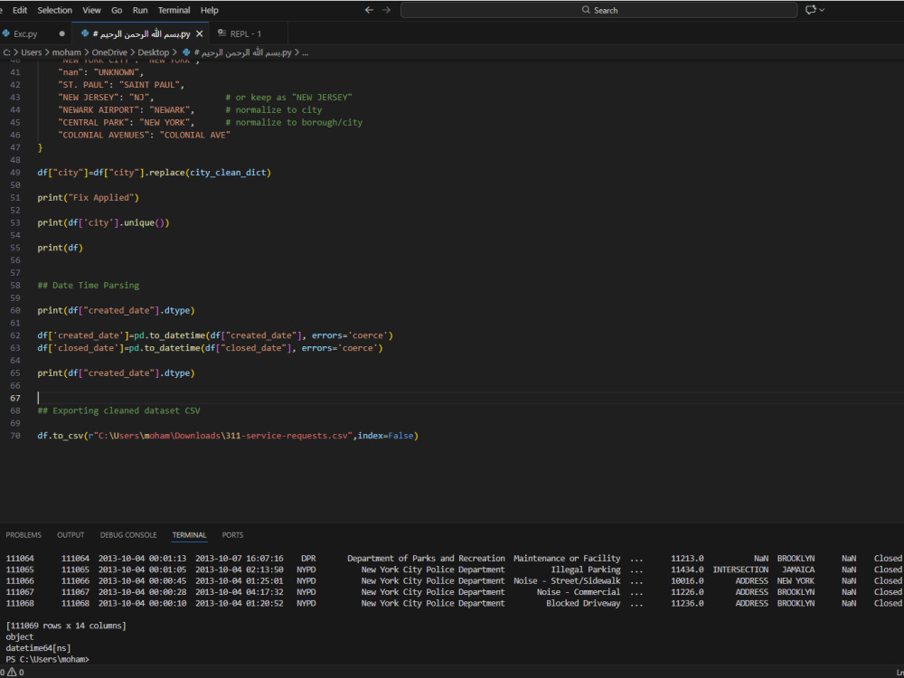Click the print(df) statement on line 55
904x678 pixels.
click(x=61, y=248)
